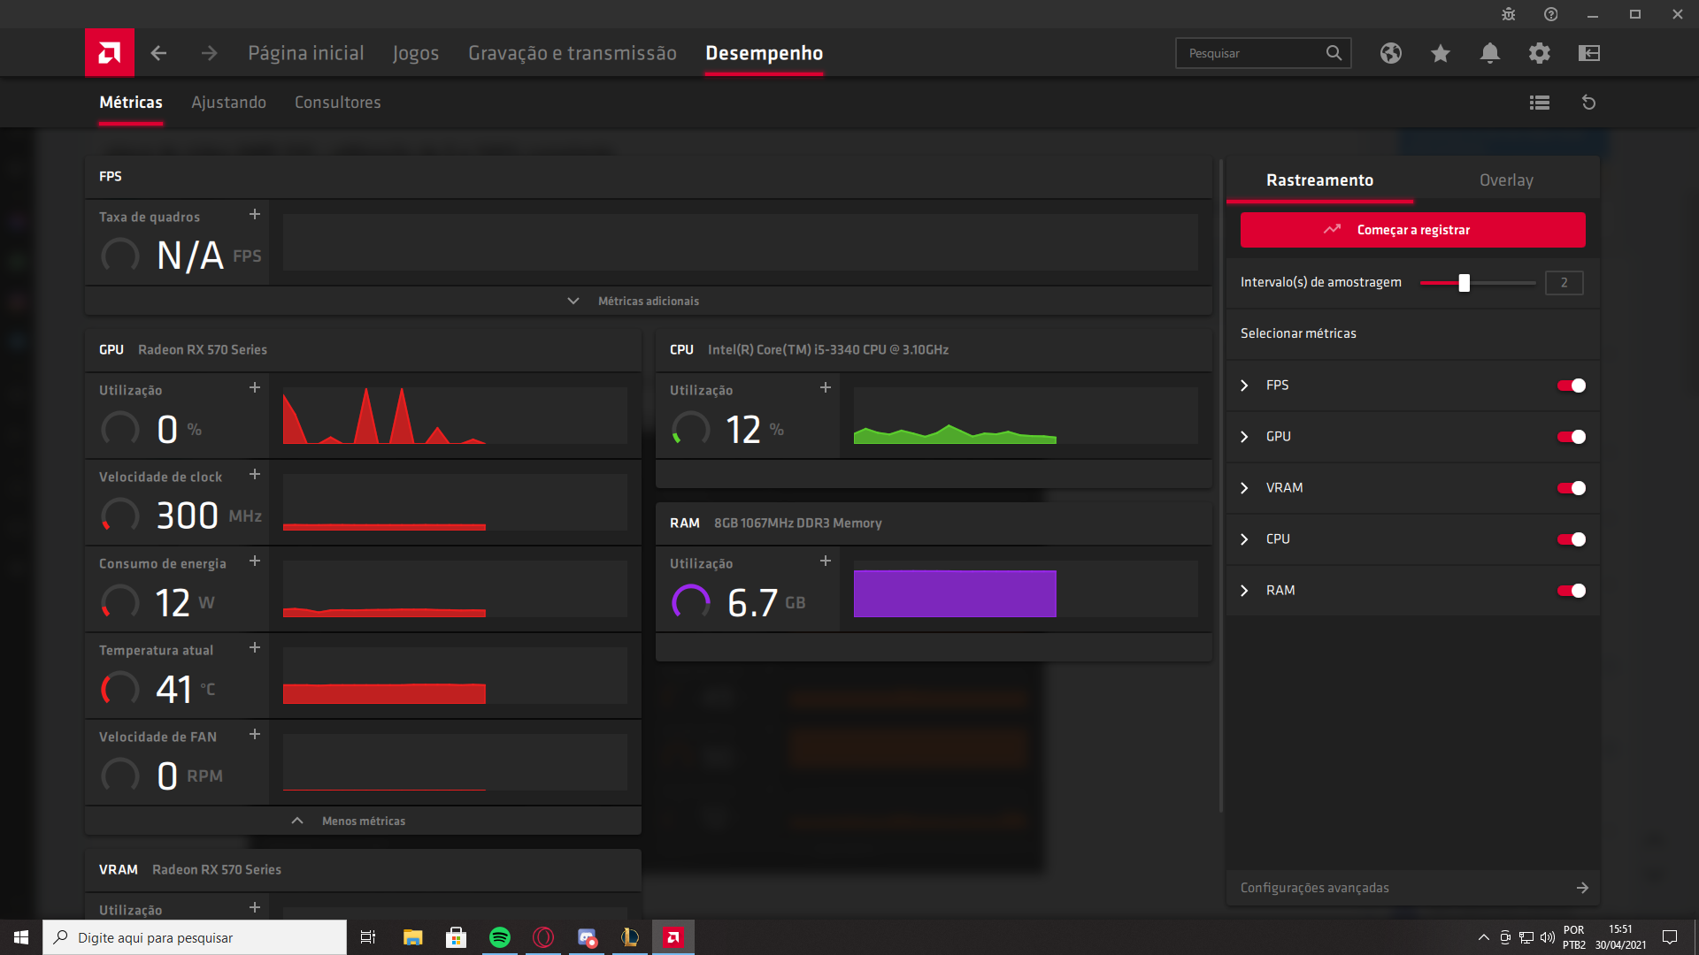1699x955 pixels.
Task: Toggle RAM metric tracking switch
Action: (1572, 591)
